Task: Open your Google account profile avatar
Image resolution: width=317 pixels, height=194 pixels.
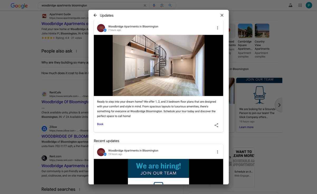Action: [309, 5]
